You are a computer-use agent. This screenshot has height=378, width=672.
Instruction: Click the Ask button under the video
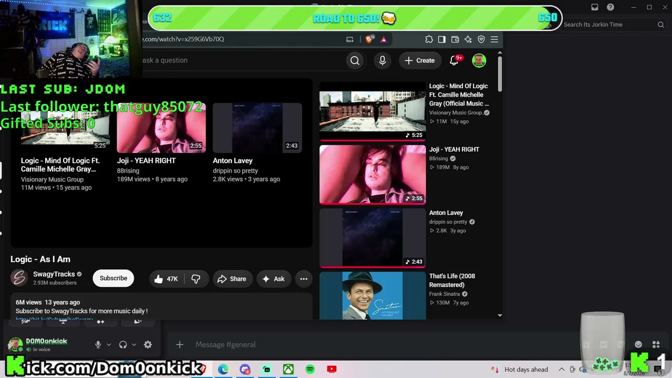click(x=273, y=279)
